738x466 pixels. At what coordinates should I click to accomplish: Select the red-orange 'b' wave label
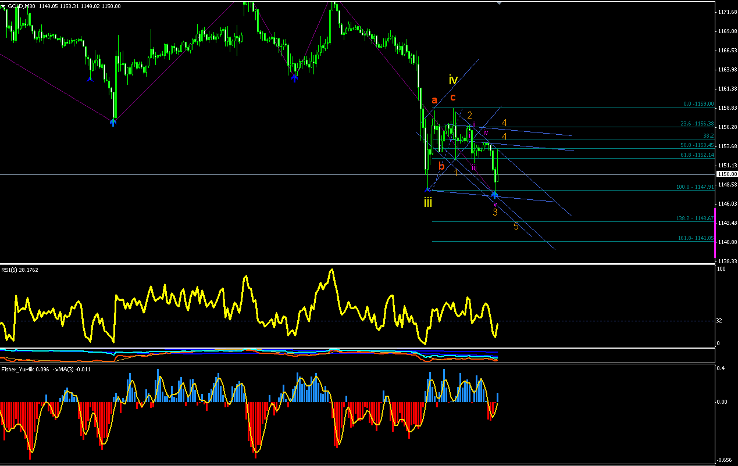(441, 166)
